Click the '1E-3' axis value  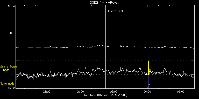[x=11, y=6]
